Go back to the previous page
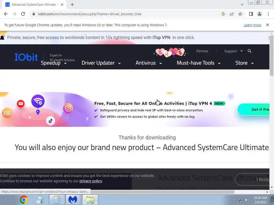274x205 pixels. (x=6, y=14)
